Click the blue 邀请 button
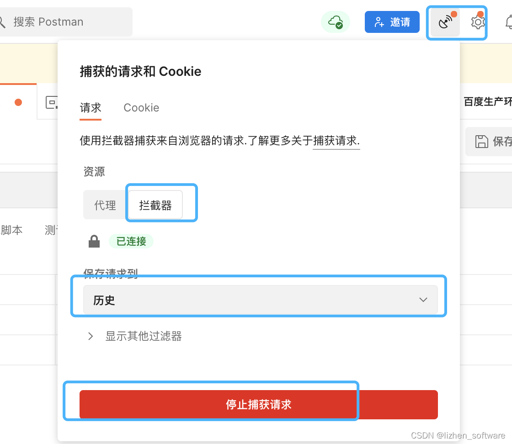This screenshot has width=512, height=444. click(392, 22)
